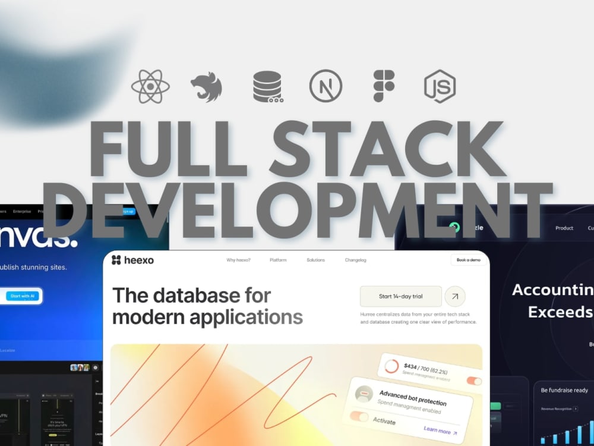Viewport: 594px width, 446px height.
Task: Click the Figma logo icon
Action: coord(384,86)
